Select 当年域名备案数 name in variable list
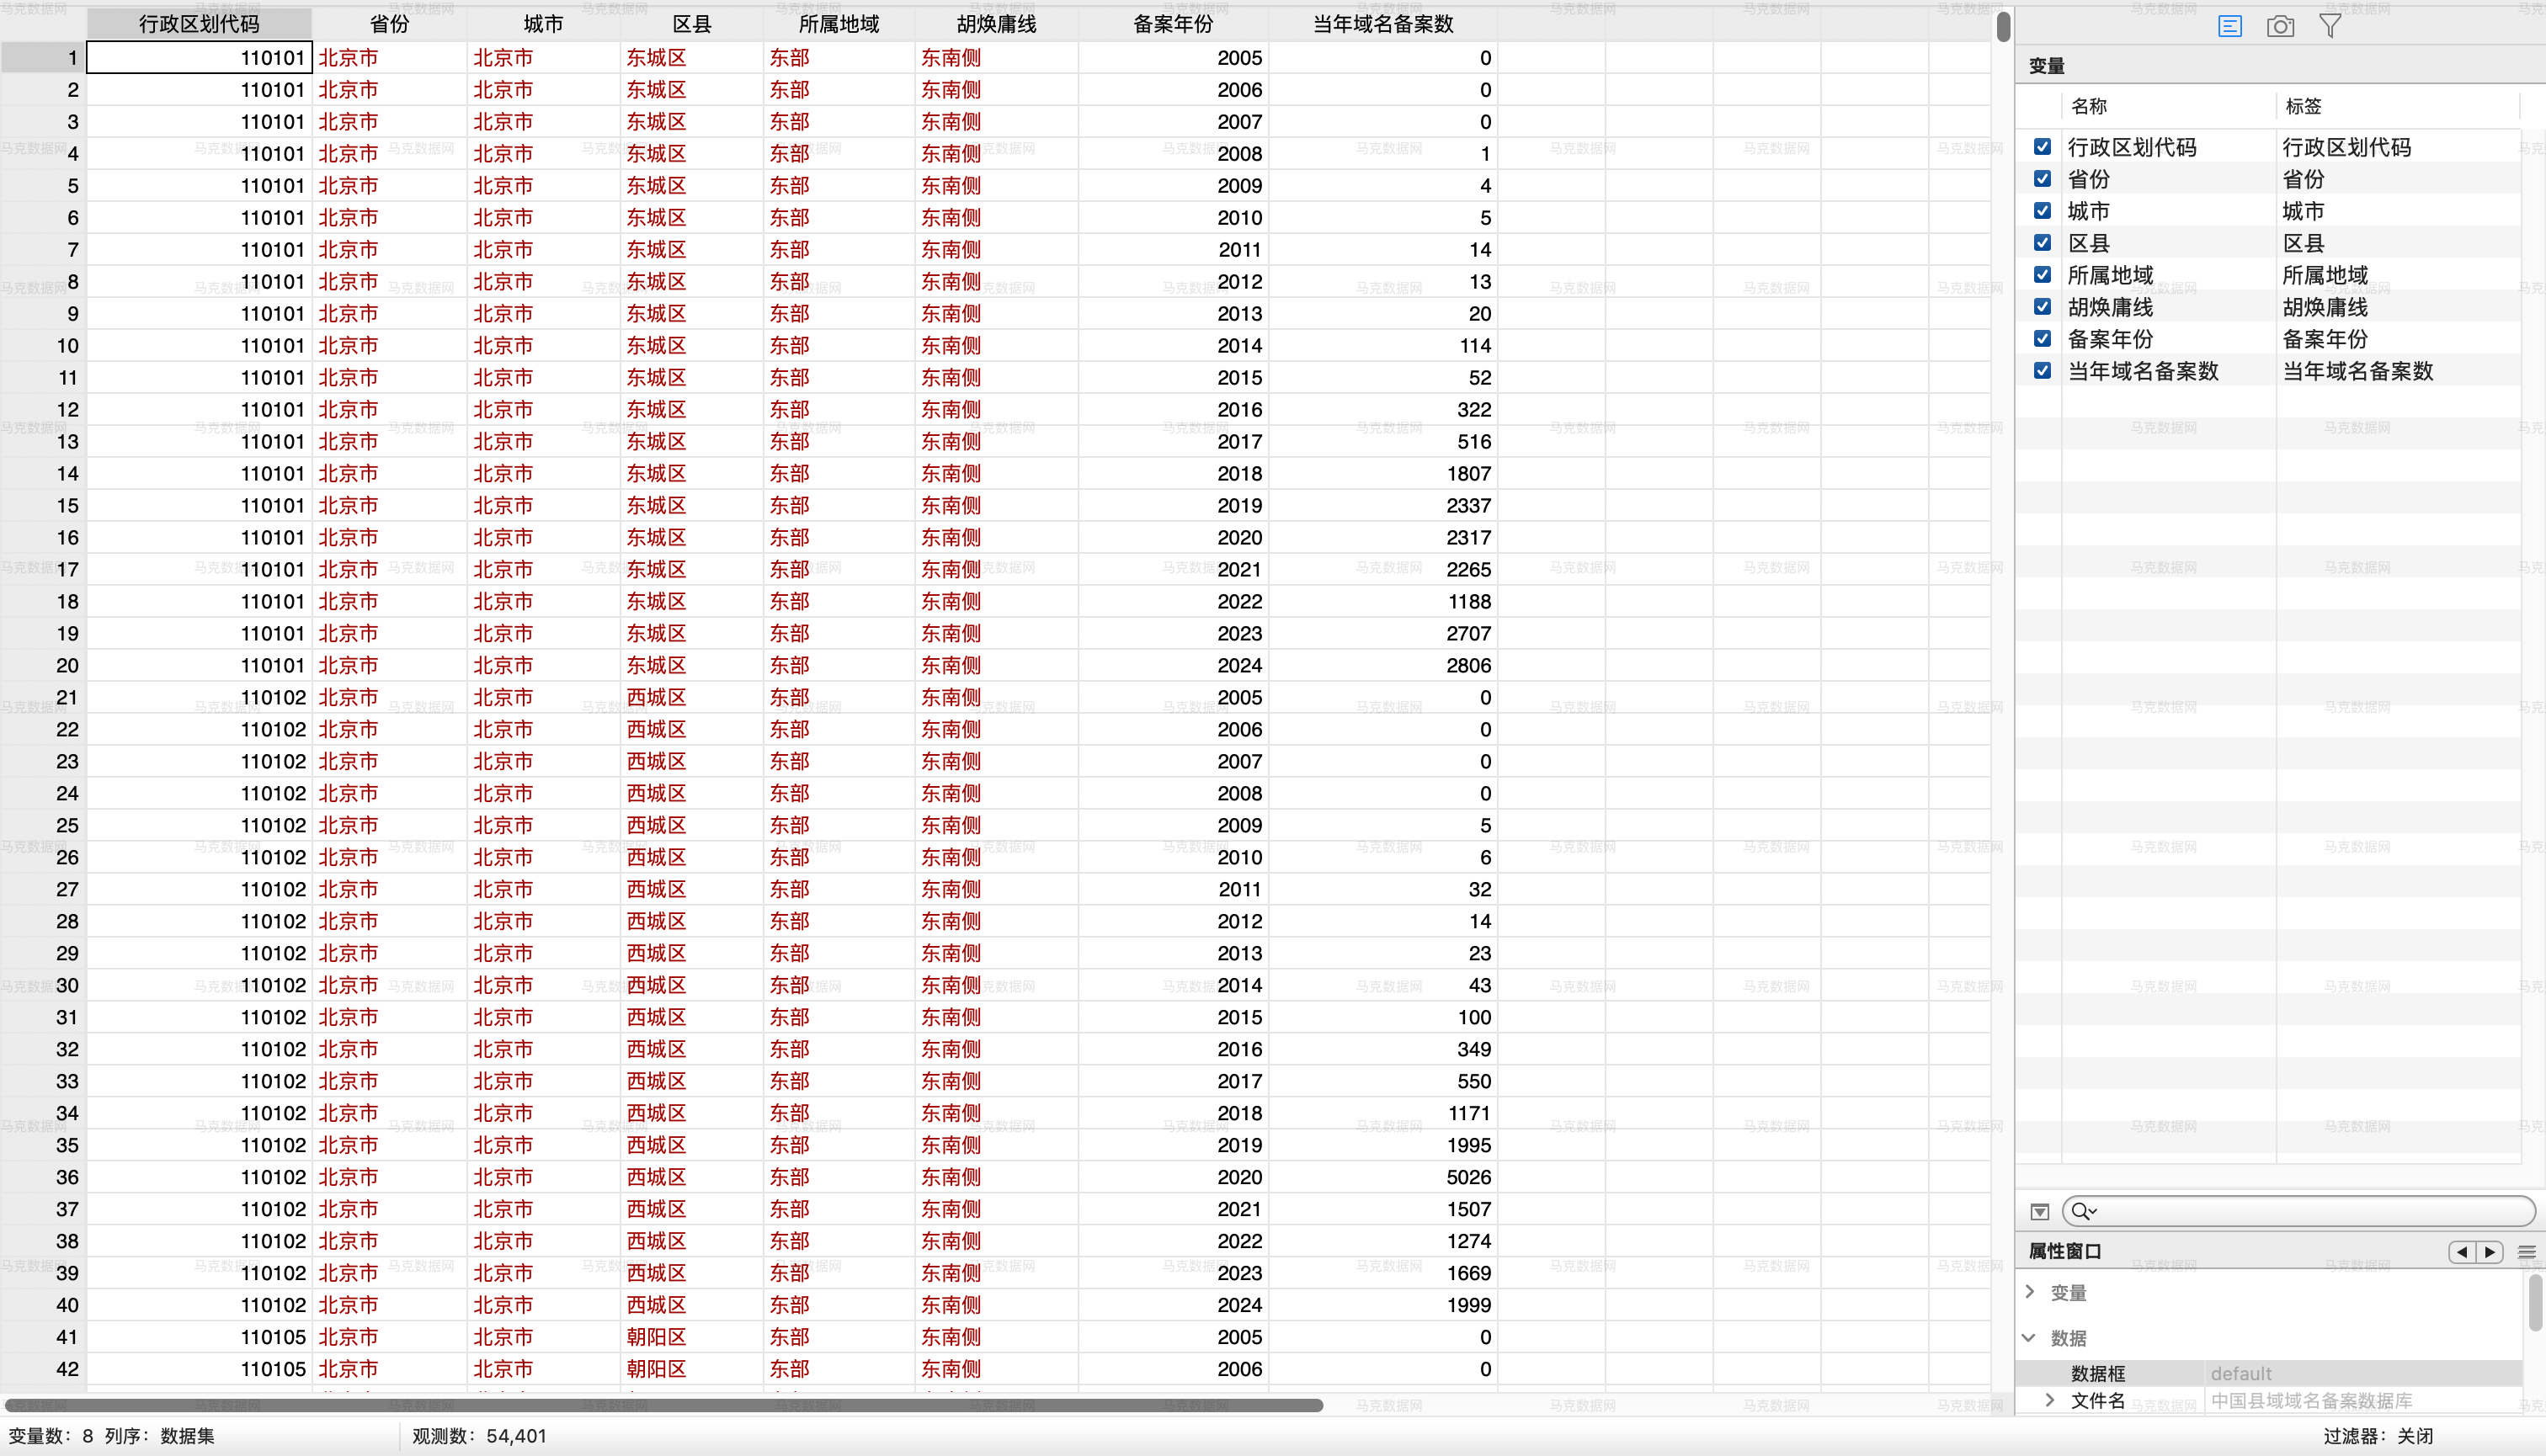 click(2143, 371)
